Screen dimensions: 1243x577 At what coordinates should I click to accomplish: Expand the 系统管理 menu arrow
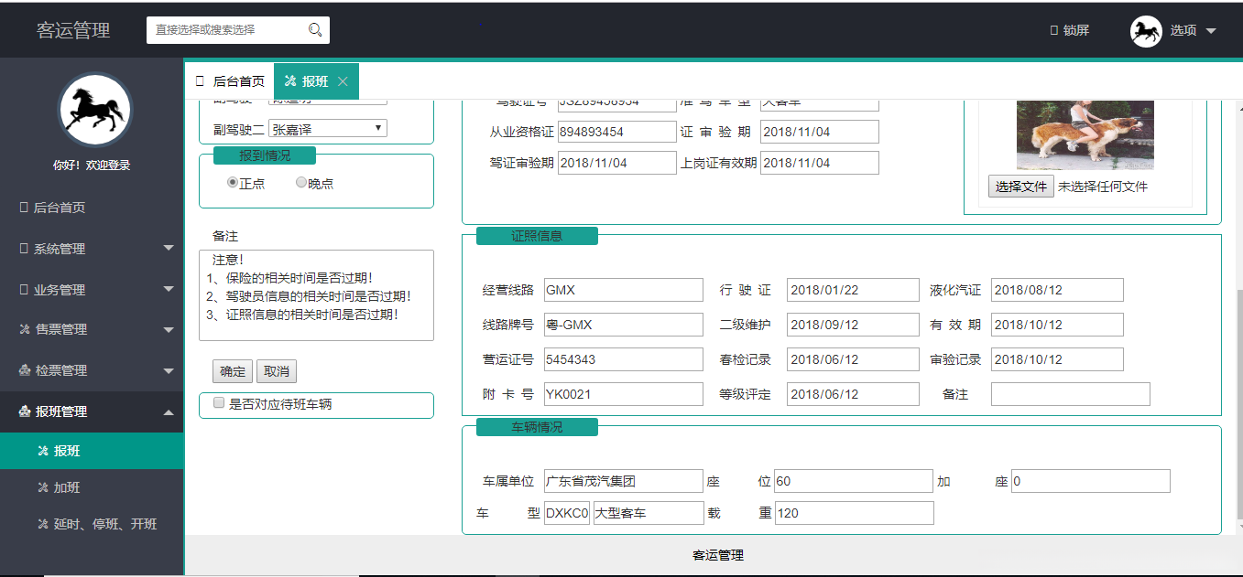coord(169,248)
